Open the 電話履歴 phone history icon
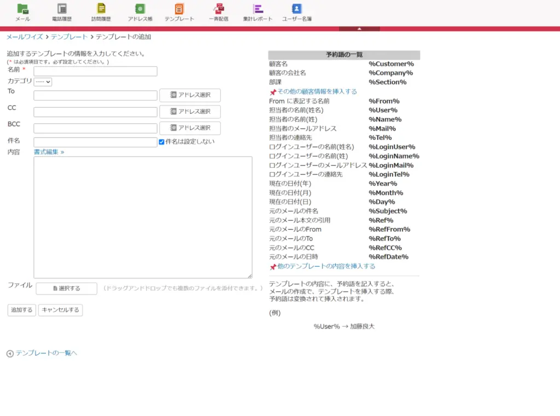Viewport: 560px width, 416px height. [62, 9]
